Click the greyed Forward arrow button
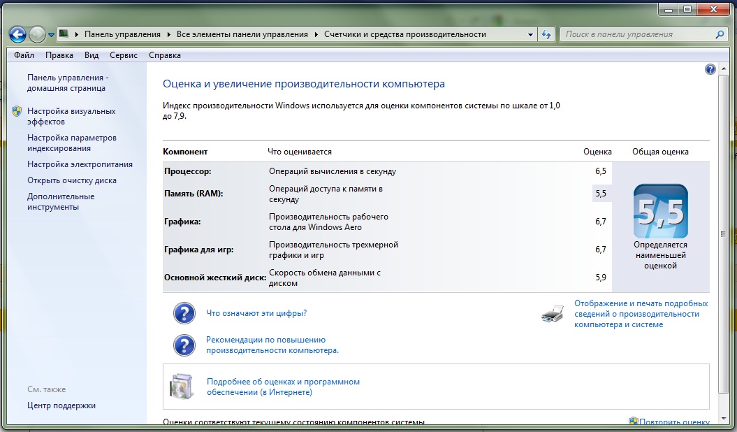Image resolution: width=737 pixels, height=432 pixels. pos(36,34)
